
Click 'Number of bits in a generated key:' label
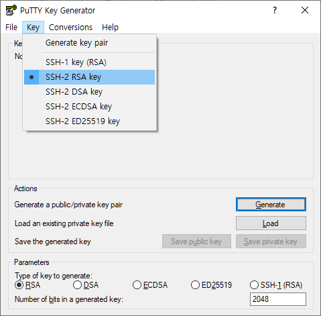coord(69,299)
